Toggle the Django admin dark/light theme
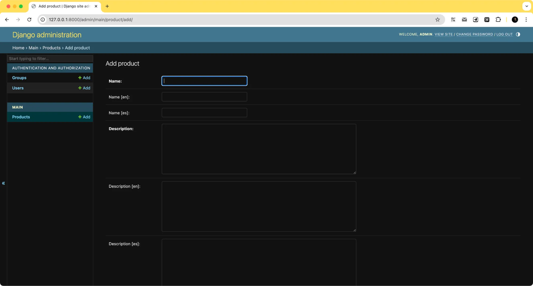The height and width of the screenshot is (286, 533). pos(518,34)
